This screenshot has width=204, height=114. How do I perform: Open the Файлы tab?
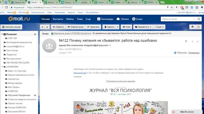pyautogui.click(x=70, y=19)
